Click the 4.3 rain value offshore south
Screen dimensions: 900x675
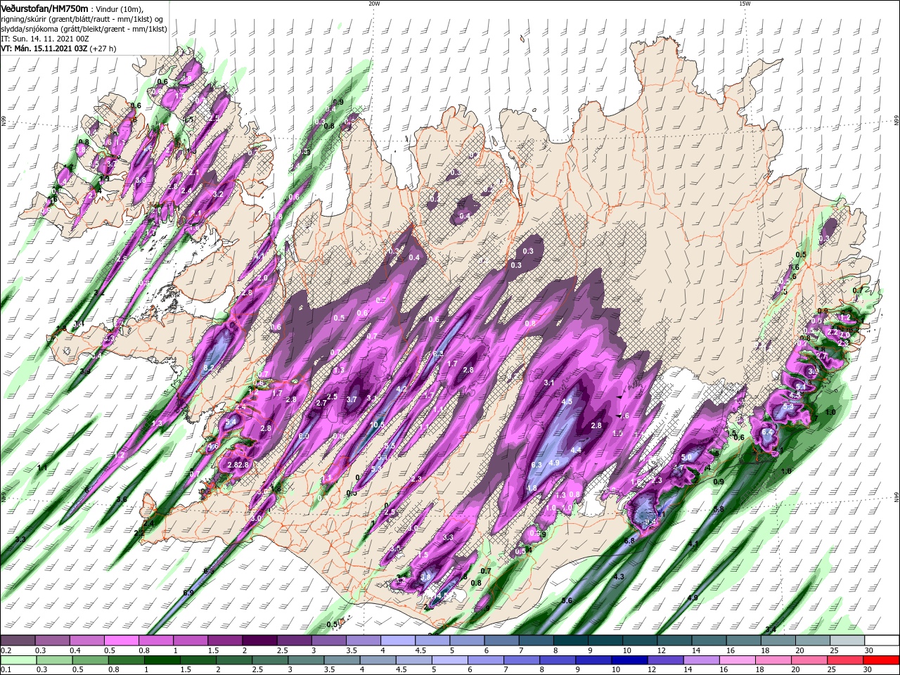[619, 577]
